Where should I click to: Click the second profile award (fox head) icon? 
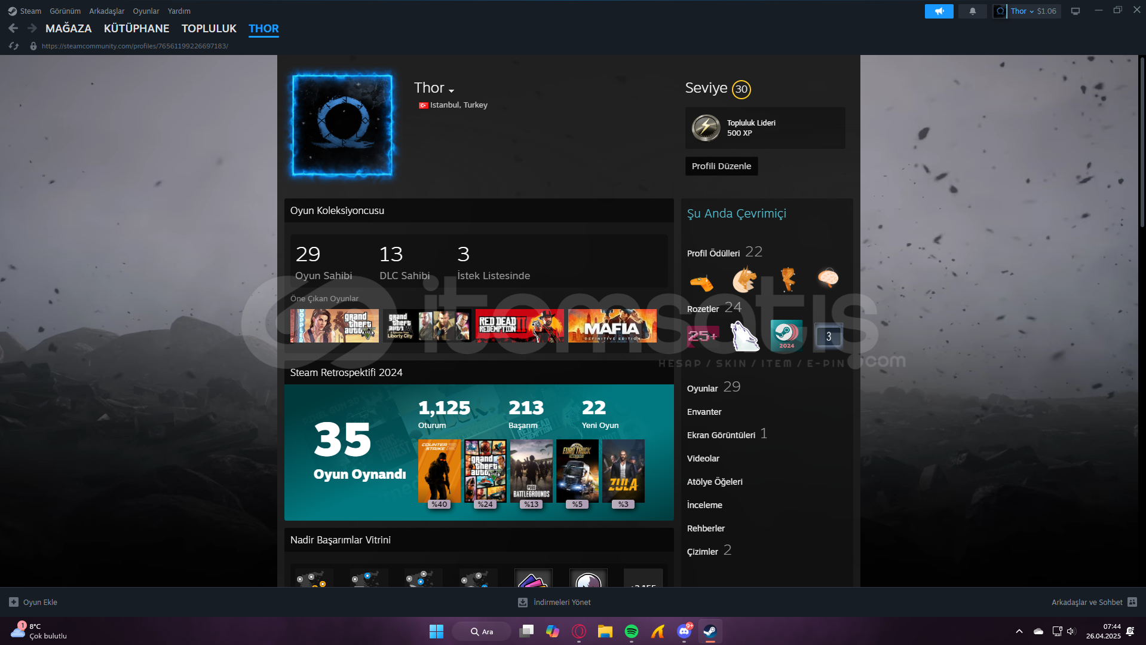point(744,279)
